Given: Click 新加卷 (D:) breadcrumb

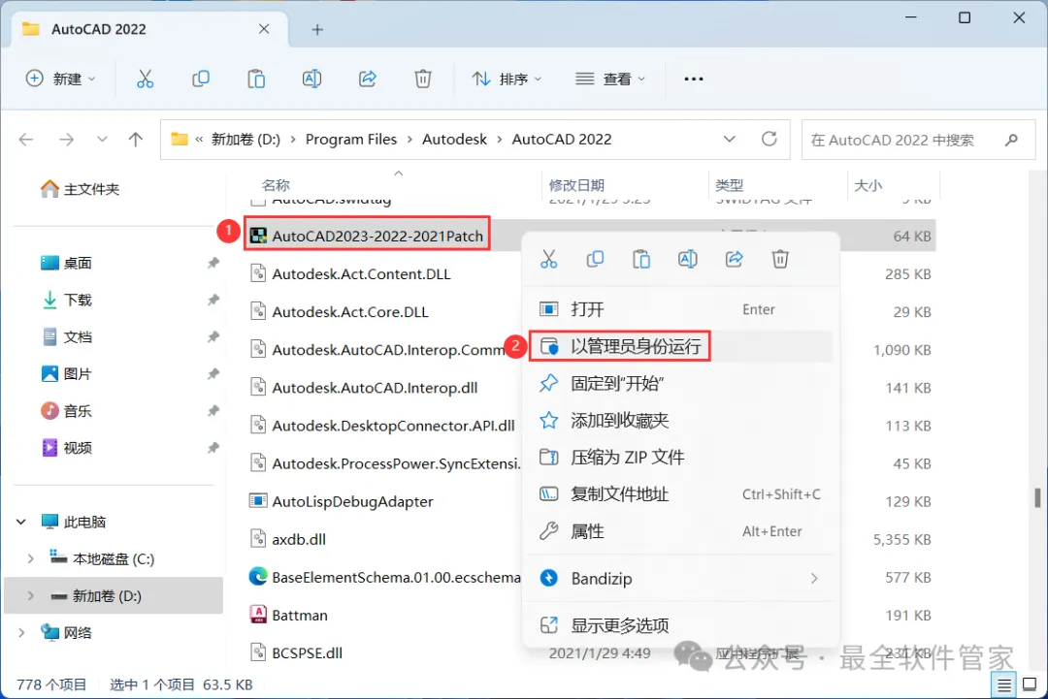Looking at the screenshot, I should pos(246,140).
